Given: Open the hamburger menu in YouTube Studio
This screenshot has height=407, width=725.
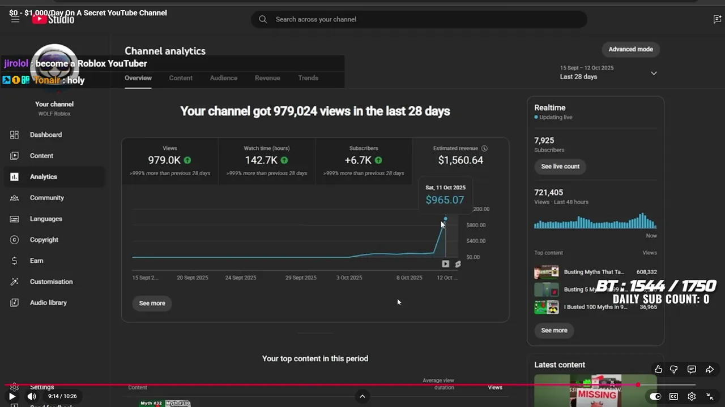Looking at the screenshot, I should pyautogui.click(x=15, y=19).
